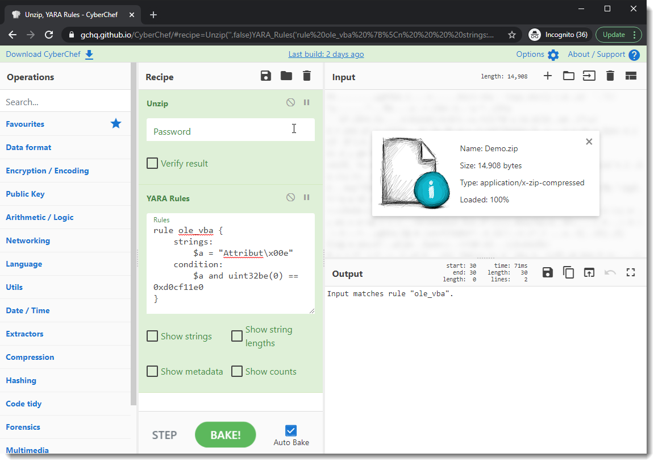Expand the Encryption / Encoding category
Screen dimensions: 658x465
47,171
